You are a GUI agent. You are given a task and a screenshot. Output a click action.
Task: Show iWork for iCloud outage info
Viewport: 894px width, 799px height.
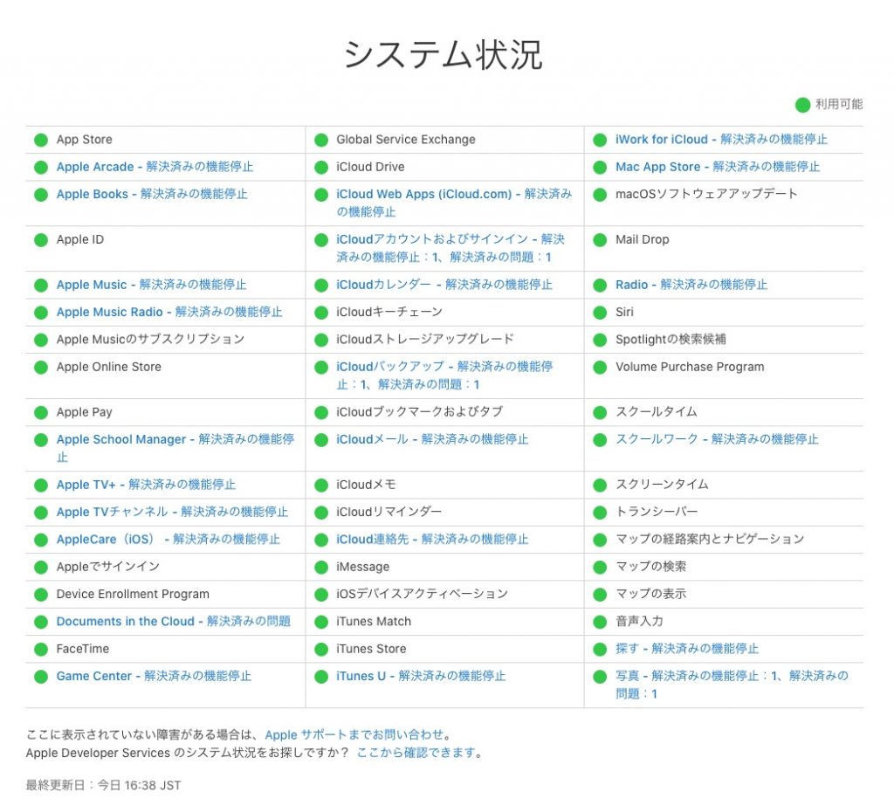[x=721, y=140]
